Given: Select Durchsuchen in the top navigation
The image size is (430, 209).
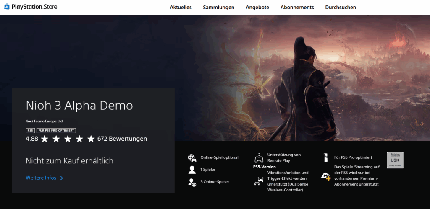Looking at the screenshot, I should pyautogui.click(x=341, y=8).
